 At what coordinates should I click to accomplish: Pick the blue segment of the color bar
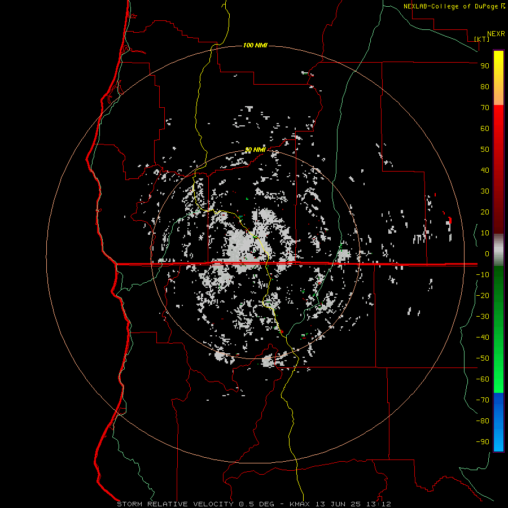498,422
